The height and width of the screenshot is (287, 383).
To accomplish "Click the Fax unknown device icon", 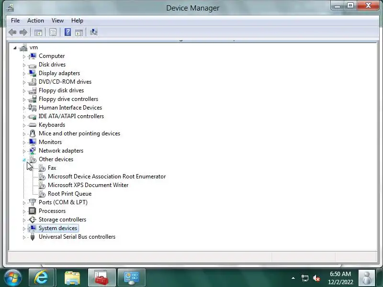I will [x=42, y=168].
